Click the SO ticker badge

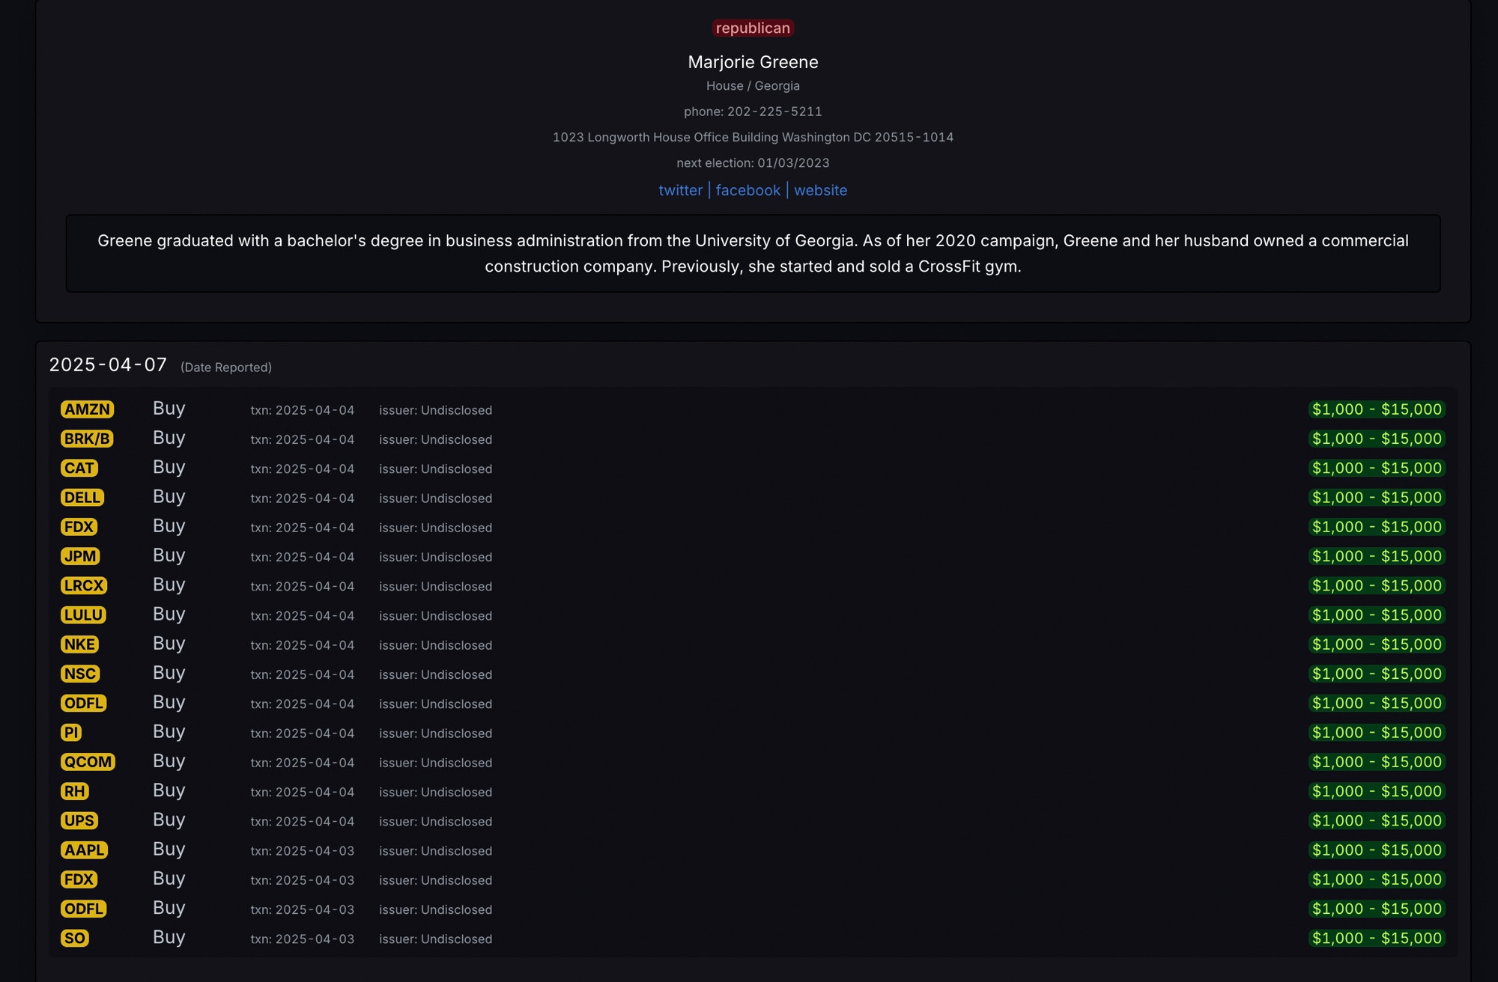click(75, 938)
